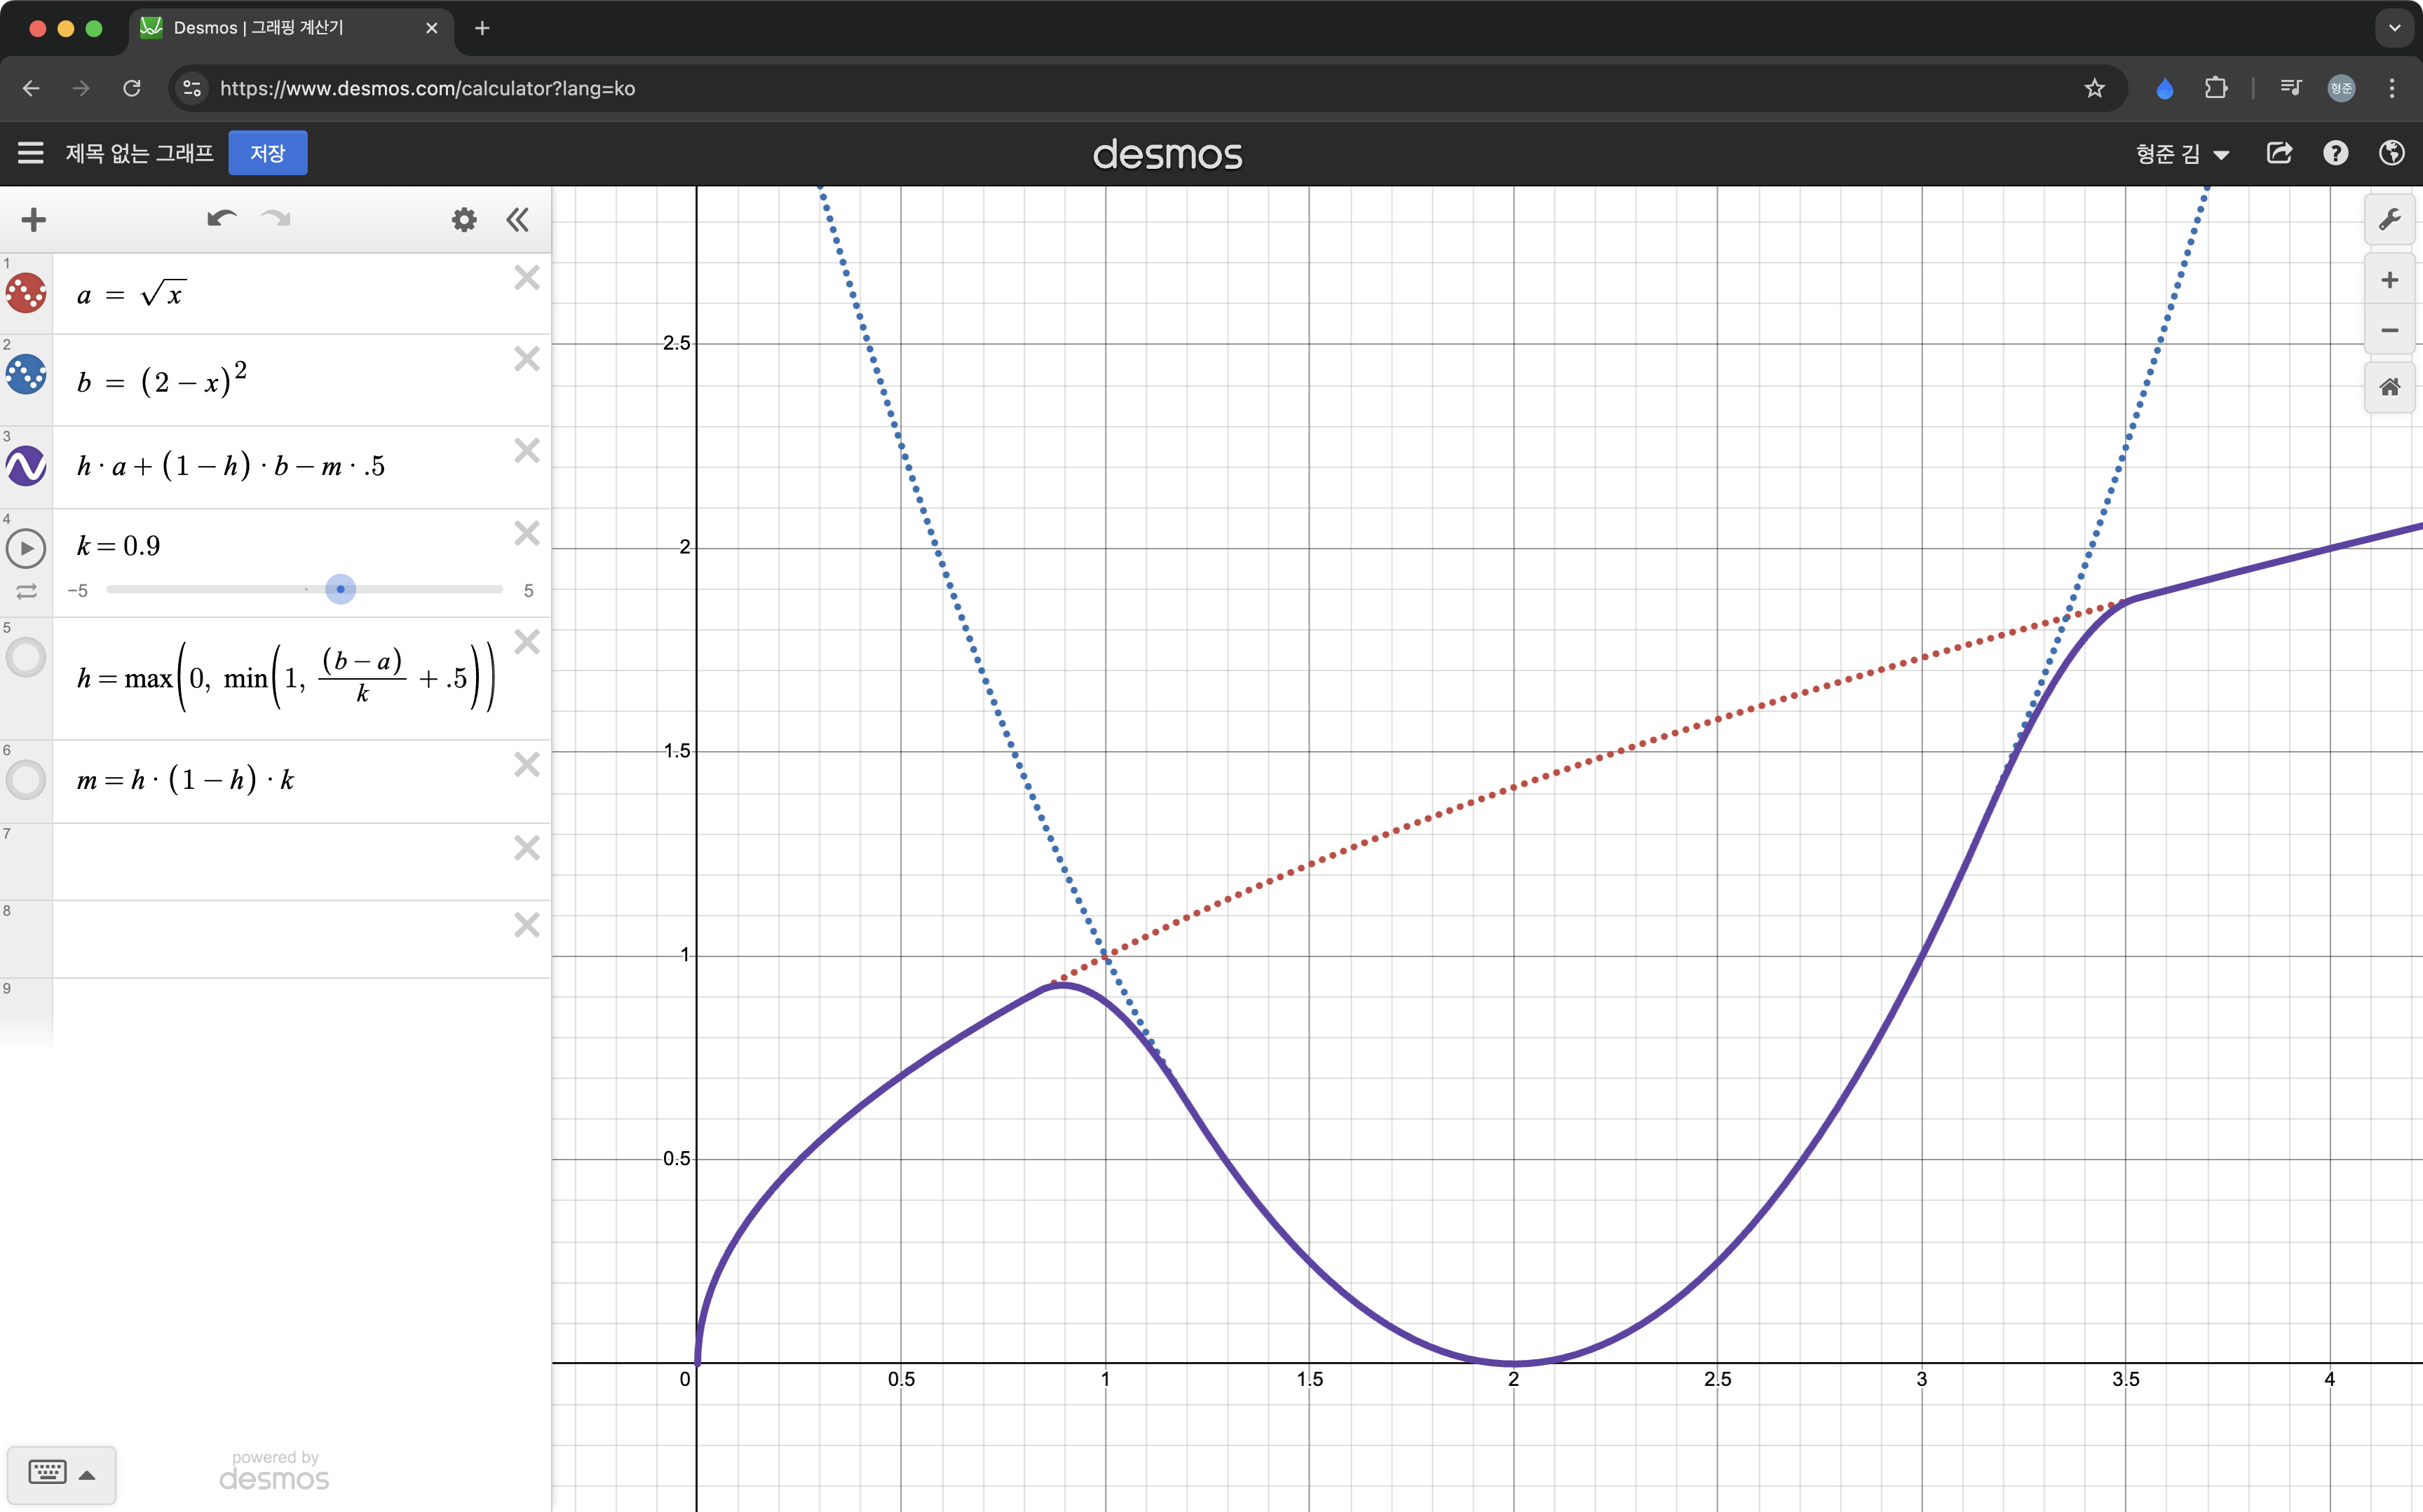Viewport: 2423px width, 1512px height.
Task: Open the tab search dropdown arrow
Action: point(2394,28)
